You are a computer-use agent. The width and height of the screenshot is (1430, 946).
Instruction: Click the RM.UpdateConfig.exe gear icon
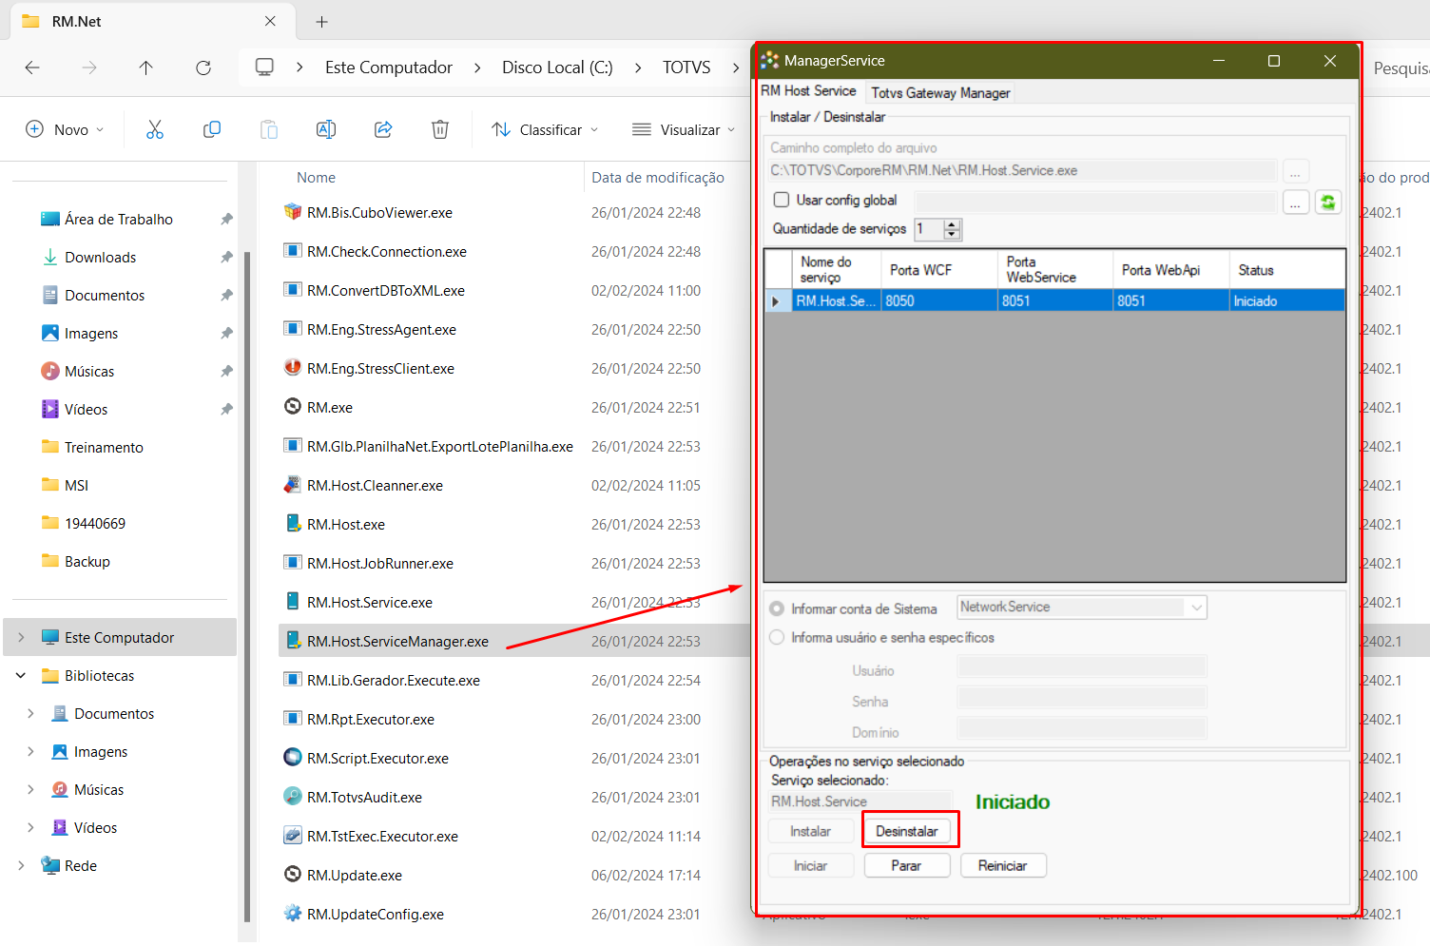[293, 914]
